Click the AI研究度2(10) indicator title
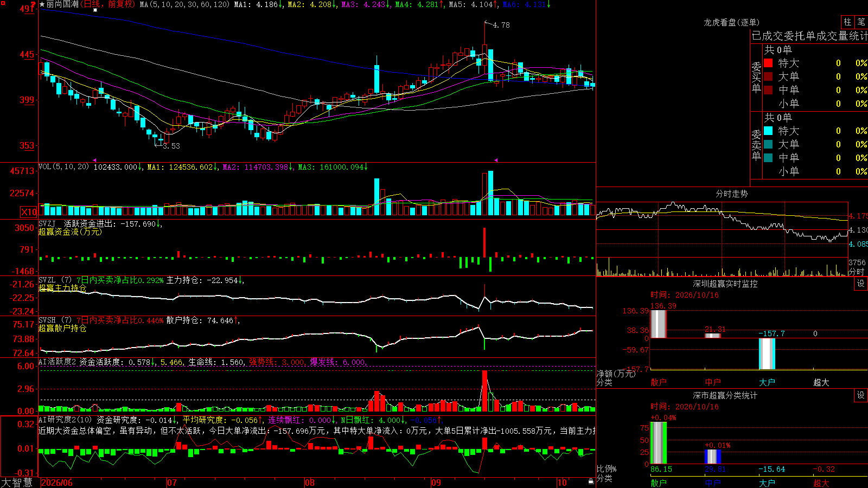The height and width of the screenshot is (488, 868). click(x=65, y=420)
